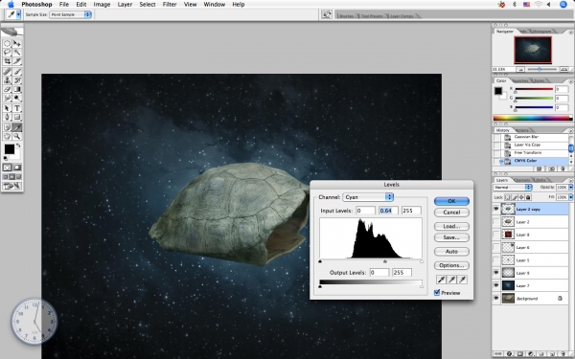Image resolution: width=575 pixels, height=359 pixels.
Task: Open the Select menu
Action: click(148, 5)
